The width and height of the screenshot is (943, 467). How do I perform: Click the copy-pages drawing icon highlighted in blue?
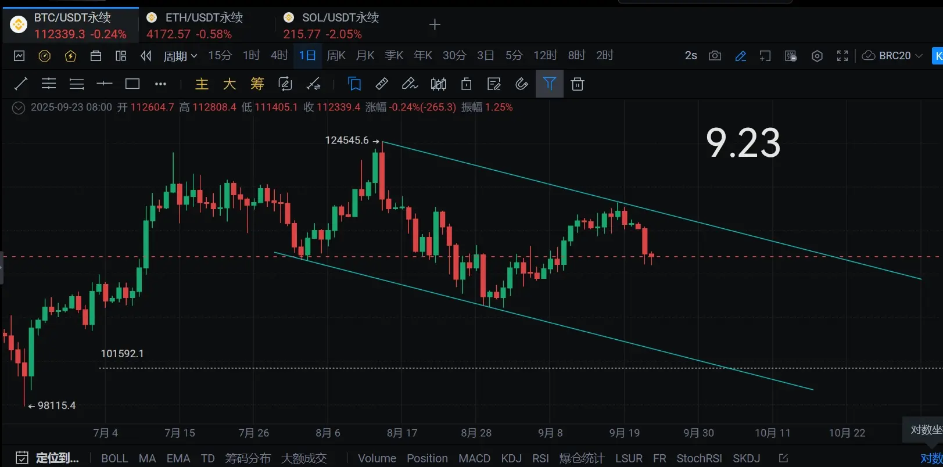tap(354, 84)
